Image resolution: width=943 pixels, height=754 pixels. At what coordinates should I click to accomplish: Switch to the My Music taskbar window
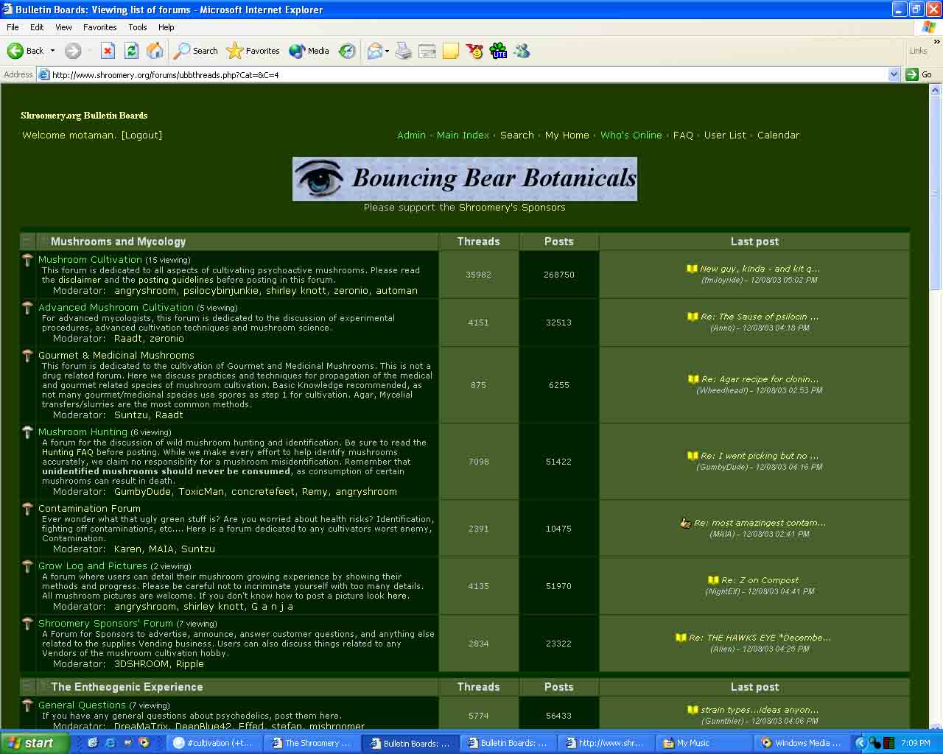pos(703,743)
